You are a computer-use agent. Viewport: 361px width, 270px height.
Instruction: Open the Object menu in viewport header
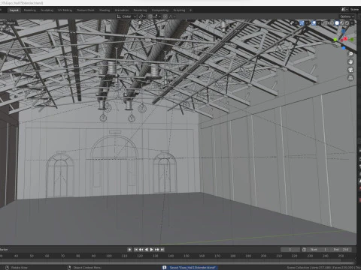coord(11,23)
